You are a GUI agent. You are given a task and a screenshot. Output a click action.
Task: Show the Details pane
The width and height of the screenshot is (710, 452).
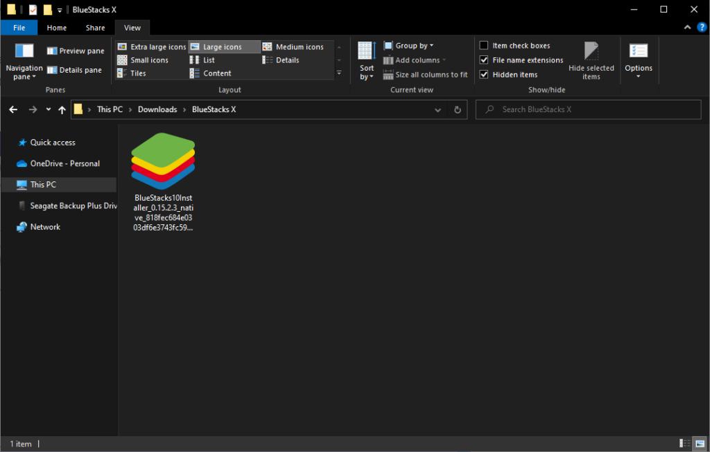[x=75, y=70]
